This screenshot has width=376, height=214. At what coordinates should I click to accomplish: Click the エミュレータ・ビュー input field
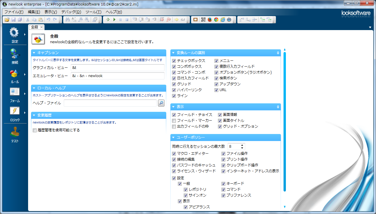coord(117,76)
